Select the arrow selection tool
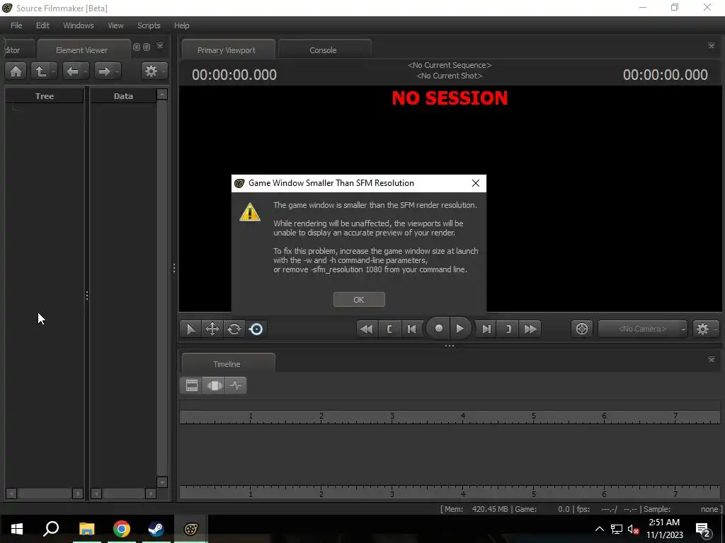Viewport: 725px width, 543px height. coord(190,329)
